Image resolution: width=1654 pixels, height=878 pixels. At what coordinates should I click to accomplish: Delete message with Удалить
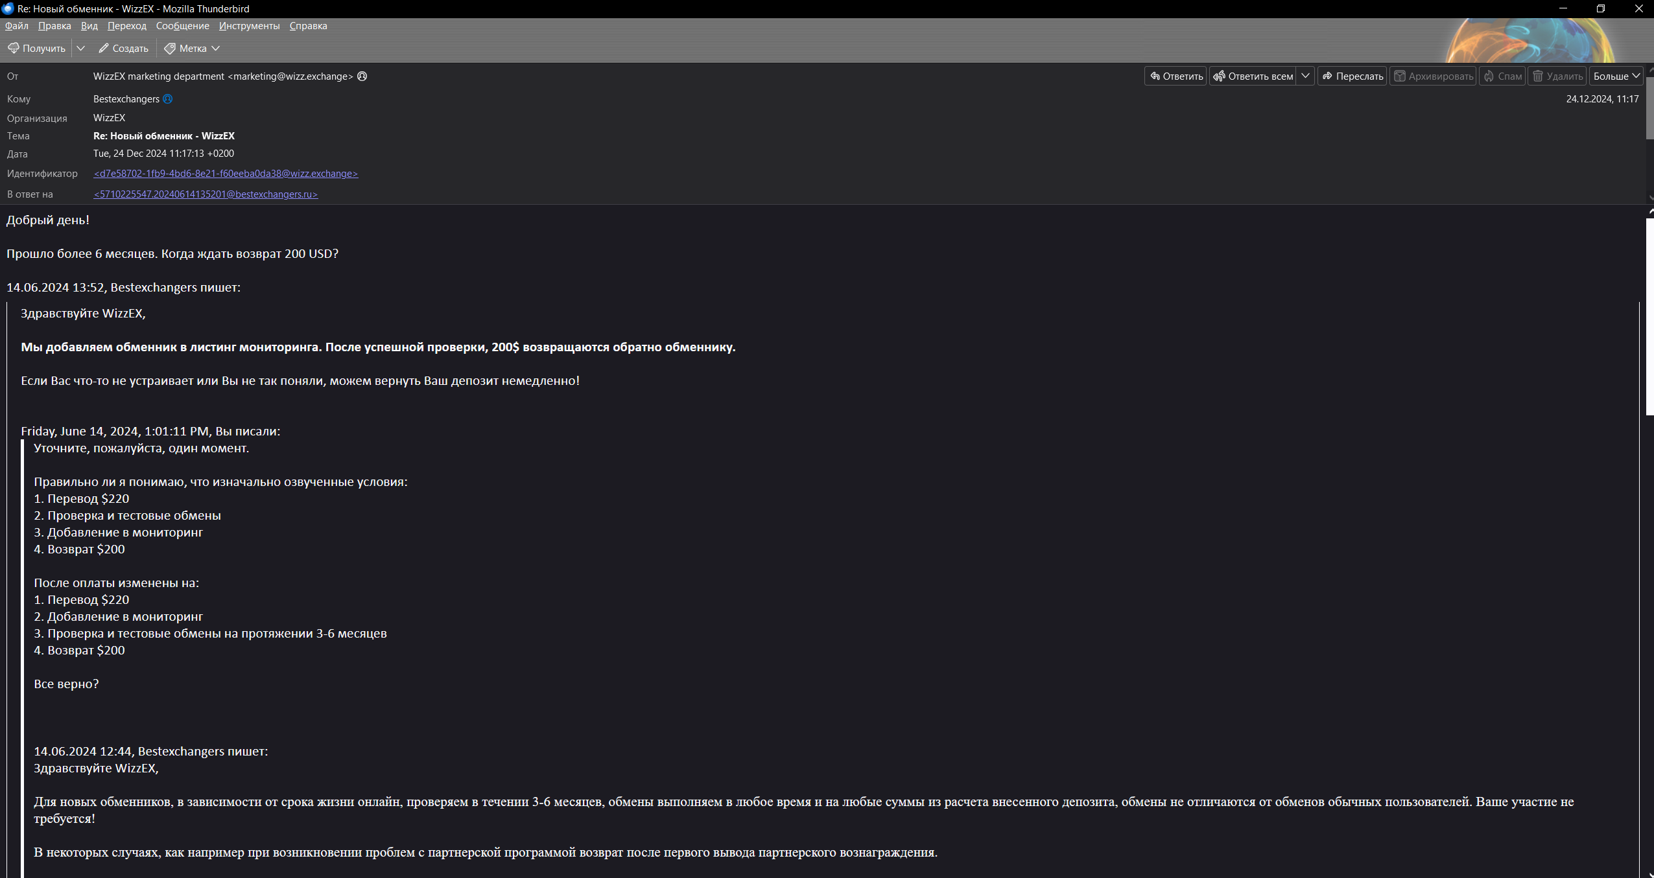click(x=1557, y=76)
